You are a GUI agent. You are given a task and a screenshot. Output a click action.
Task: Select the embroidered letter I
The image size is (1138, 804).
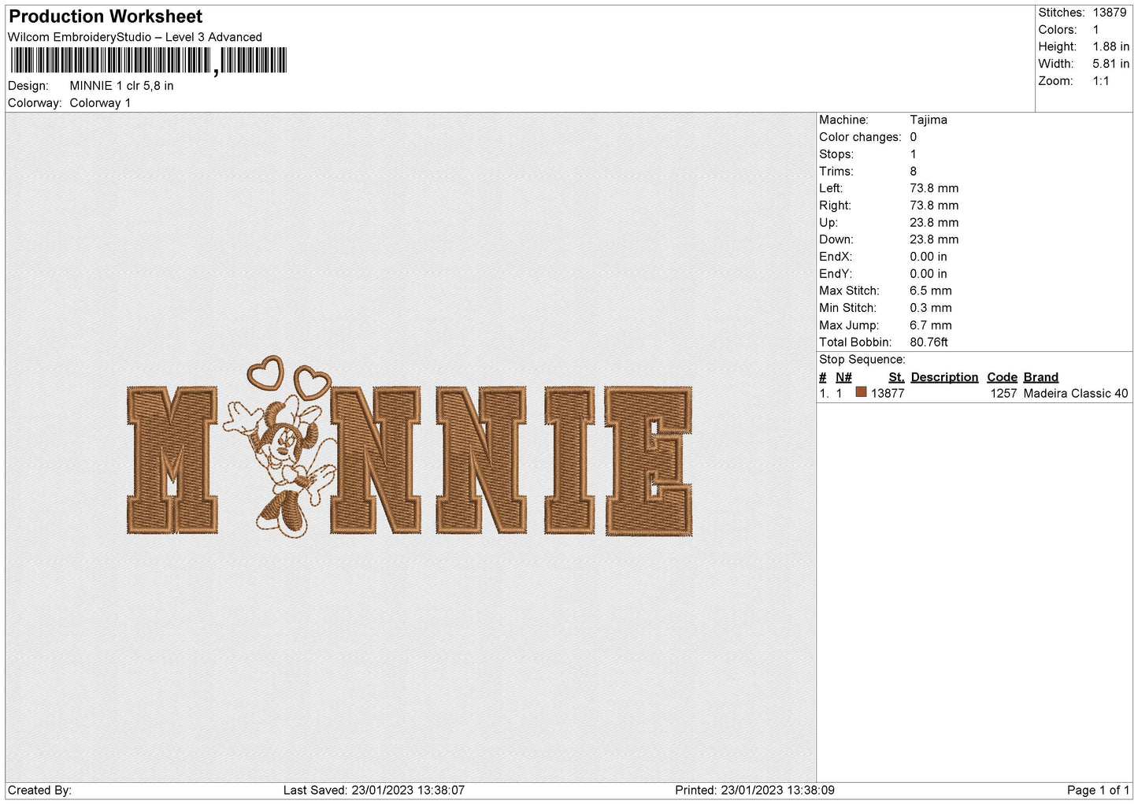[x=569, y=460]
